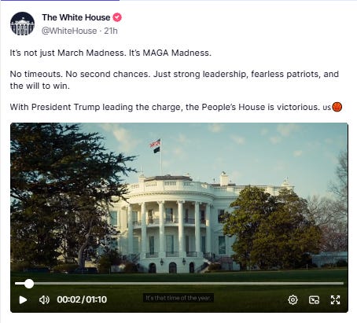The height and width of the screenshot is (323, 357).
Task: Enter fullscreen using the expand icon
Action: 335,299
